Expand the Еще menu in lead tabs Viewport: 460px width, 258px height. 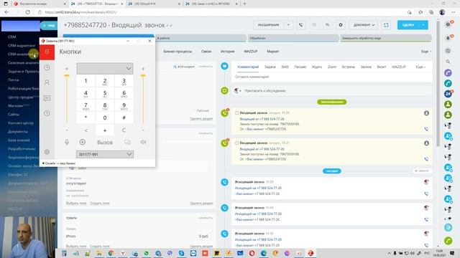[x=426, y=52]
